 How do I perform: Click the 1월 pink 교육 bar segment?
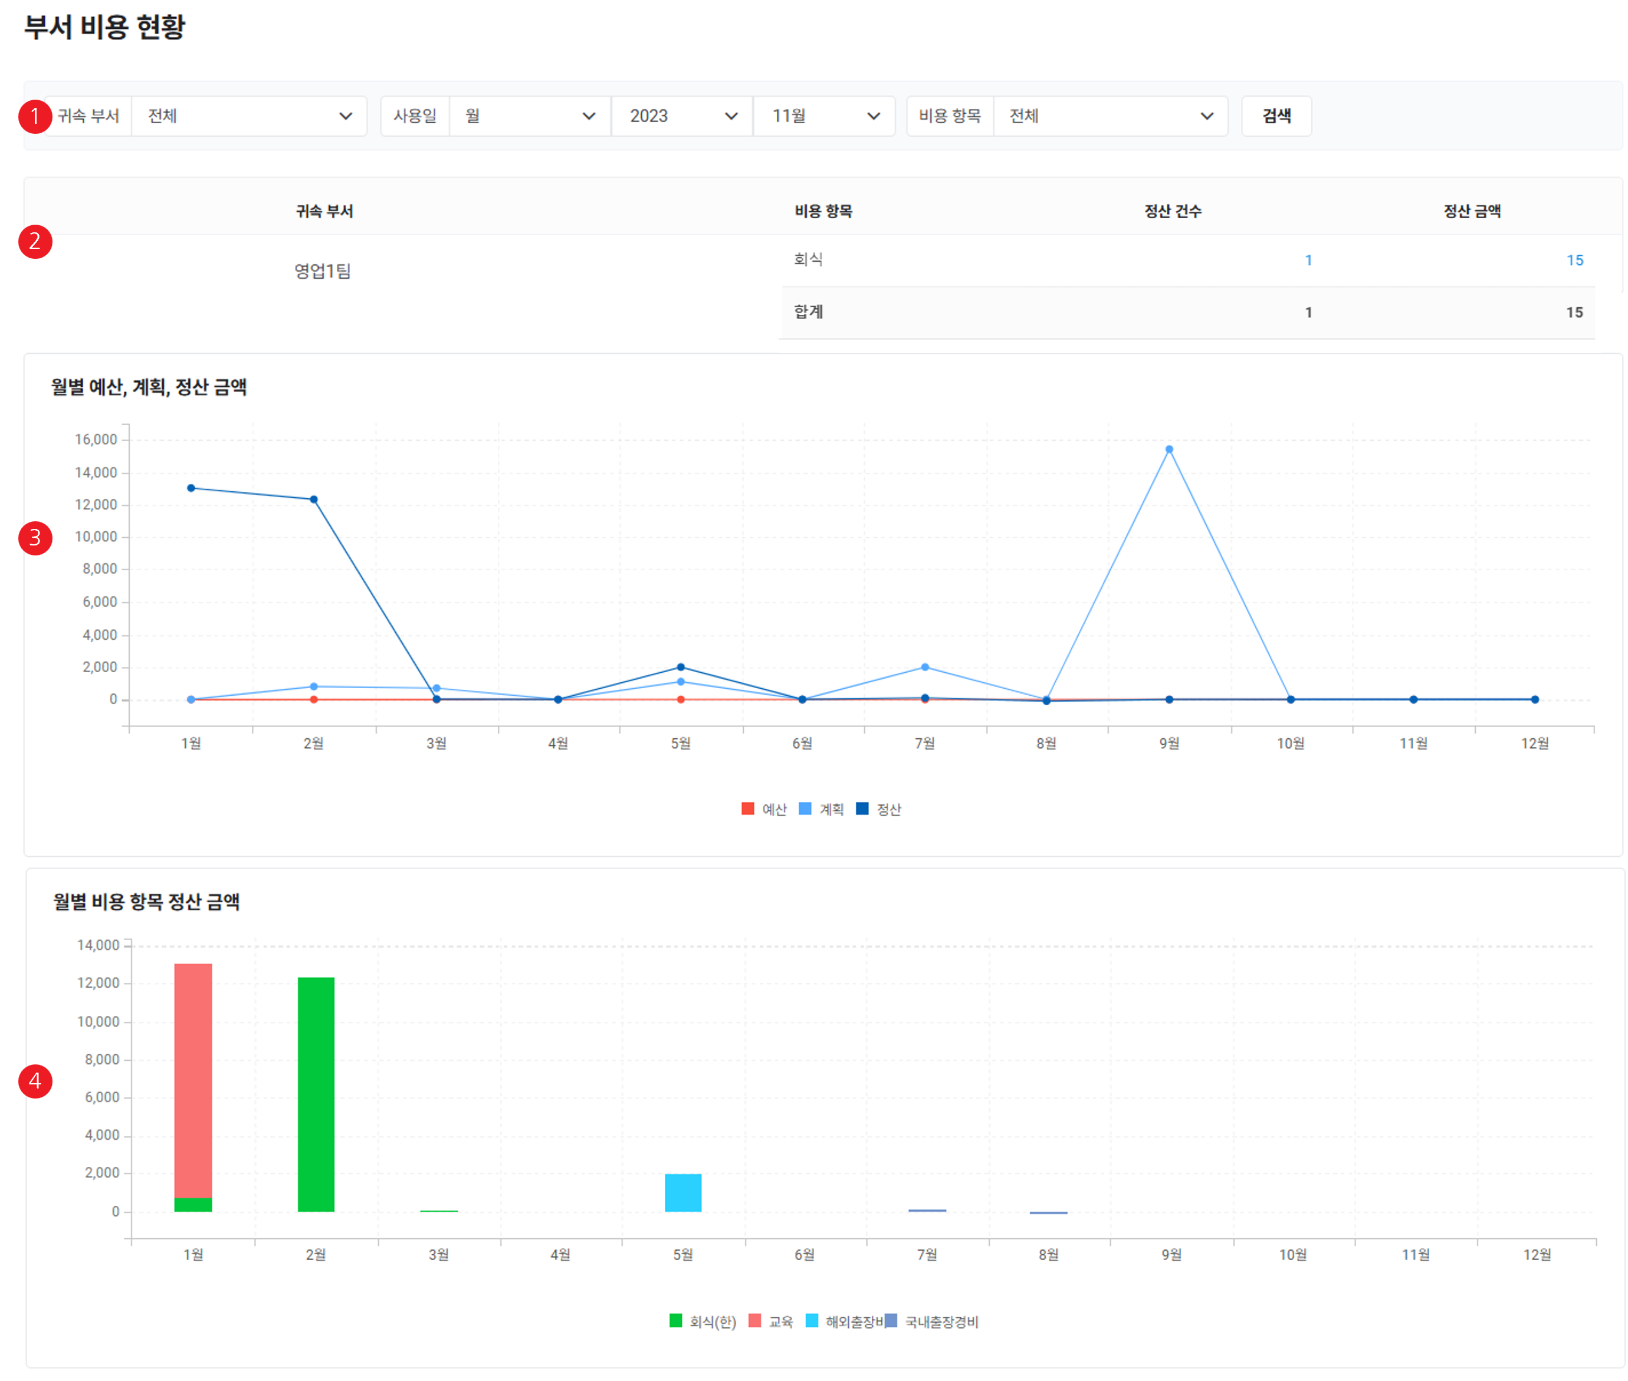pos(193,1080)
